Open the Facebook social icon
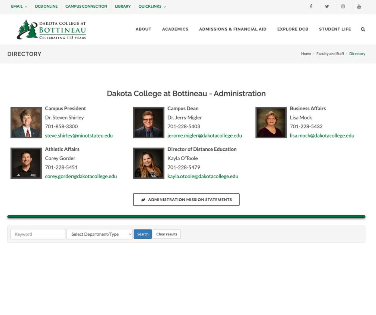Image resolution: width=376 pixels, height=315 pixels. pos(311,6)
